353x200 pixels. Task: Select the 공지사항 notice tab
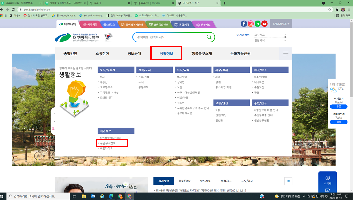click(x=164, y=181)
